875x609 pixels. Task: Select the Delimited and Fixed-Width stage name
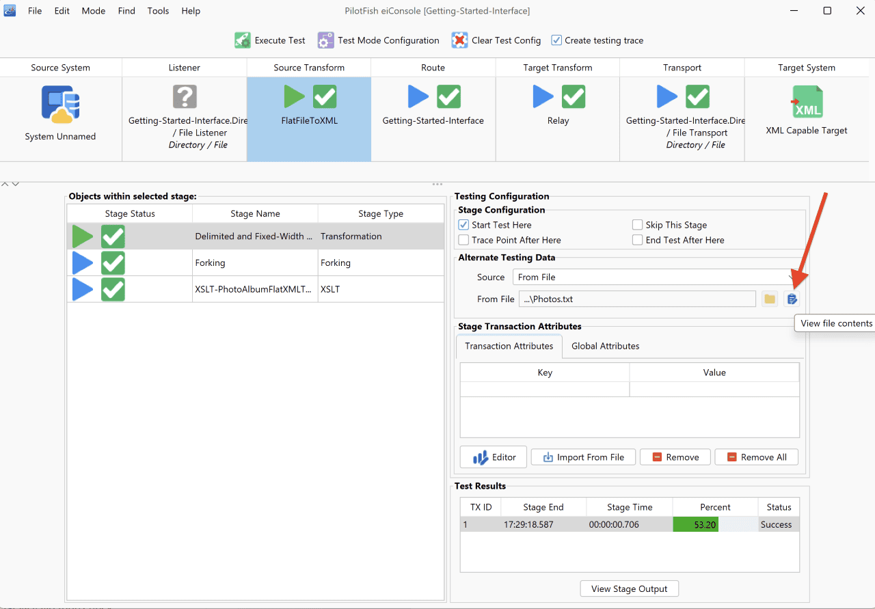coord(254,236)
